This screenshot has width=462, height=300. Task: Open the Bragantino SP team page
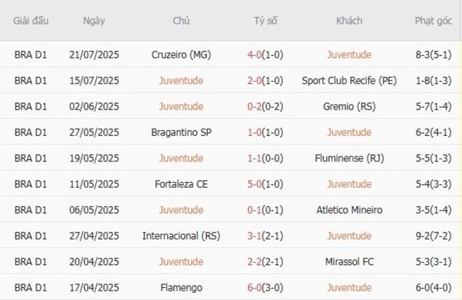click(x=181, y=132)
